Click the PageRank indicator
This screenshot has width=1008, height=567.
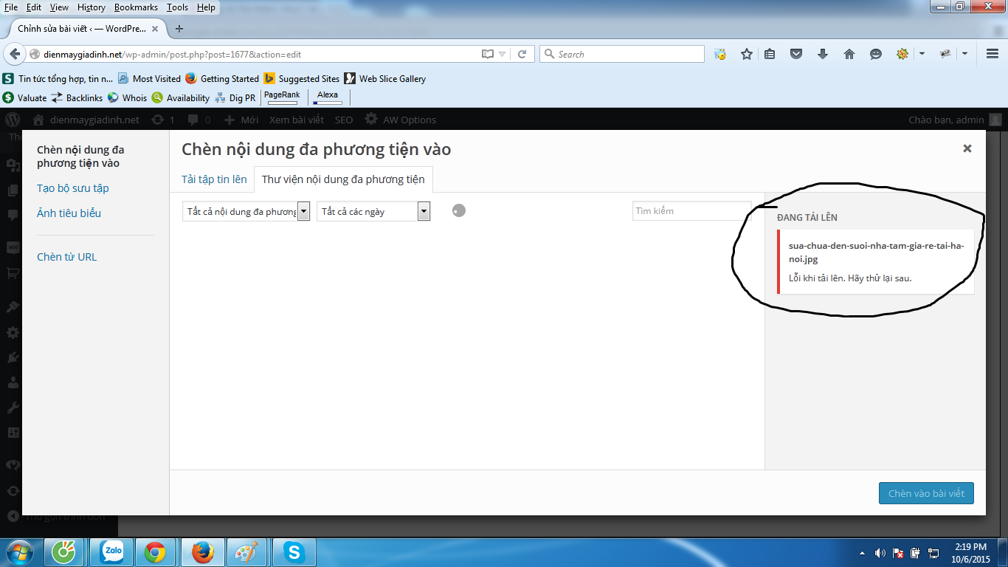[x=282, y=97]
